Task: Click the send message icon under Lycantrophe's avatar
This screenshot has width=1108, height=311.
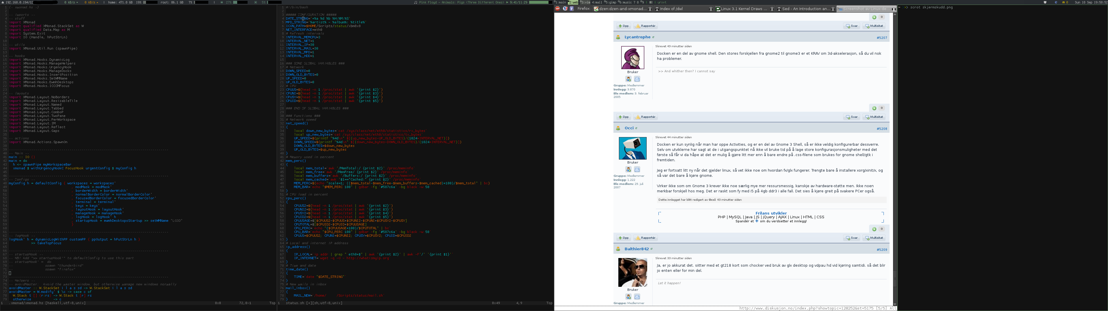Action: (637, 79)
